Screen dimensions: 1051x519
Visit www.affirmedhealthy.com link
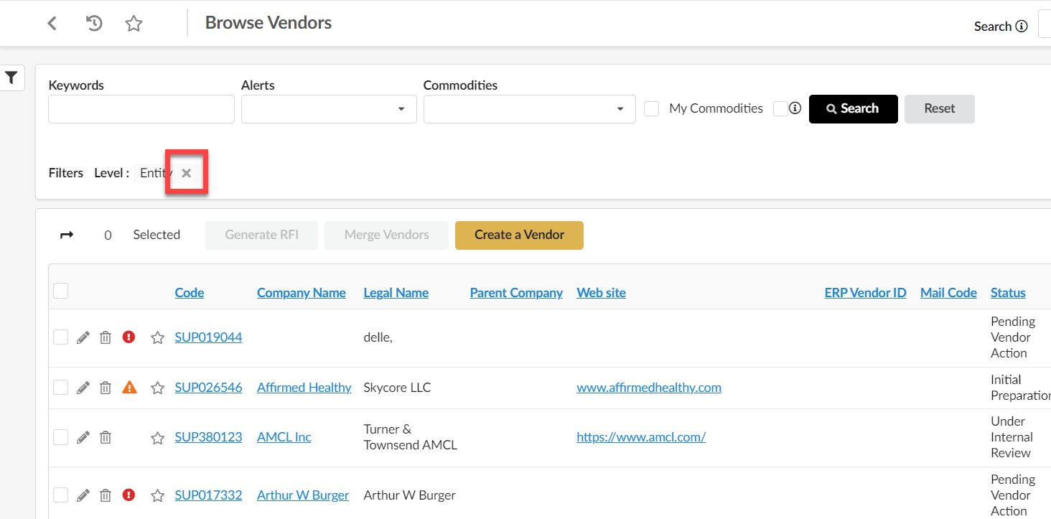pos(649,388)
